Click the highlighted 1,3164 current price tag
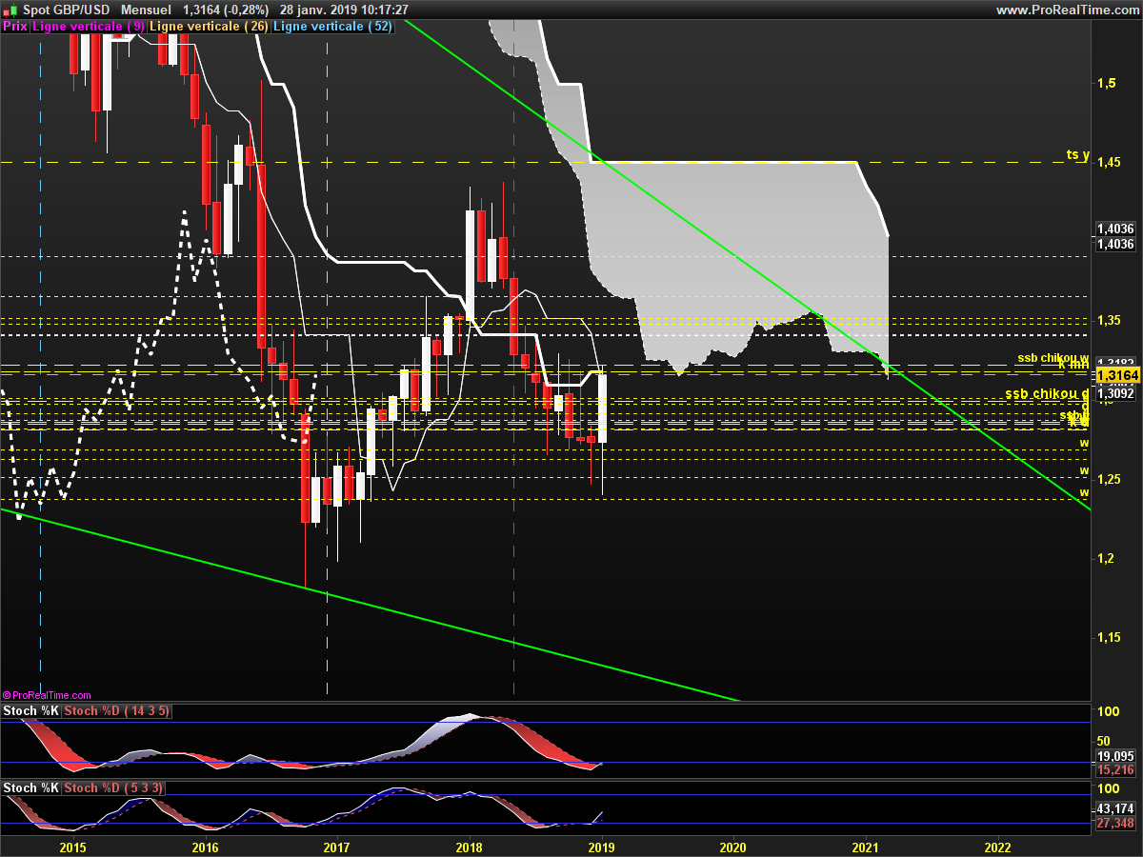The width and height of the screenshot is (1143, 857). point(1117,377)
